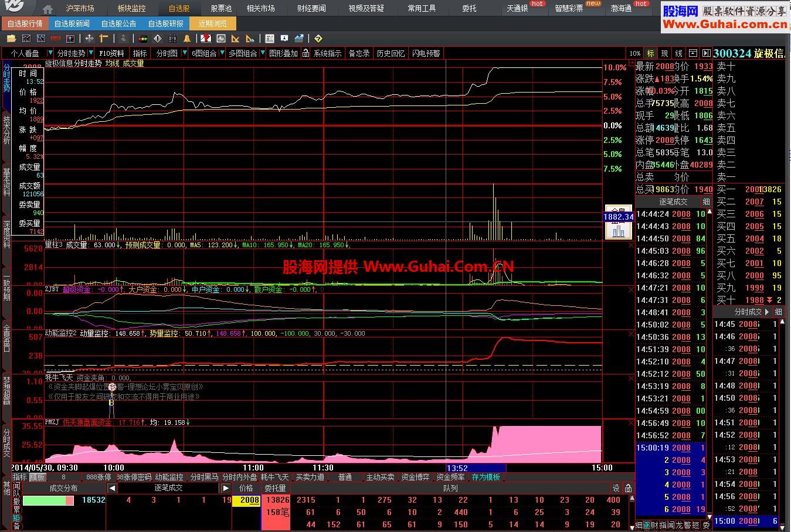Click the yellow bell alarm icon

[187, 39]
